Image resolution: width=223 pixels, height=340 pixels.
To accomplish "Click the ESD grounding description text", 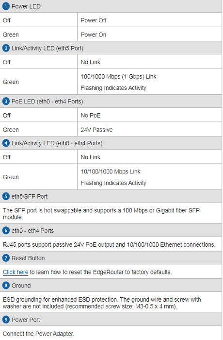I will (102, 303).
